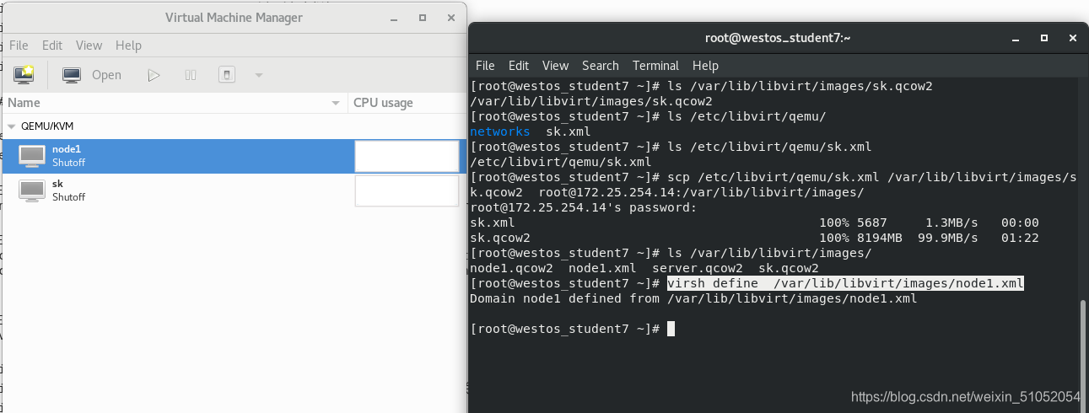1089x413 pixels.
Task: Sort list by the Name column header
Action: coord(175,103)
